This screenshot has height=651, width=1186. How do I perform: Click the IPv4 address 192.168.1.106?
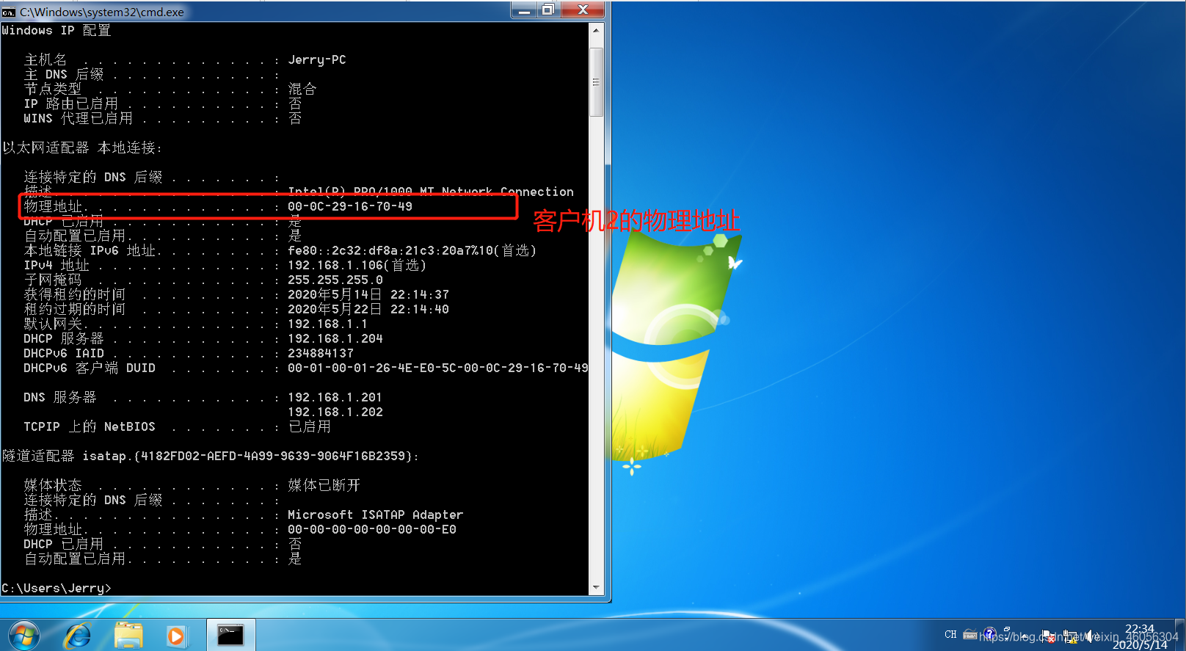(x=335, y=265)
